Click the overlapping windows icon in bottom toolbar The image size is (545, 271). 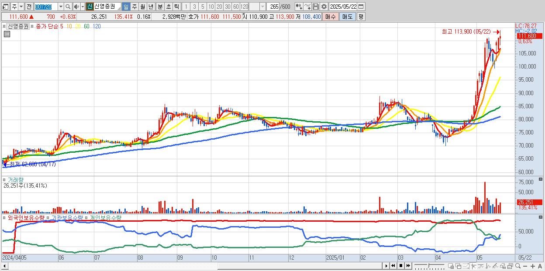pyautogui.click(x=459, y=266)
